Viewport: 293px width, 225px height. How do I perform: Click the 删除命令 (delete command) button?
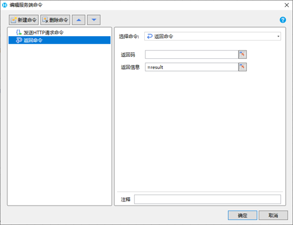pos(55,20)
